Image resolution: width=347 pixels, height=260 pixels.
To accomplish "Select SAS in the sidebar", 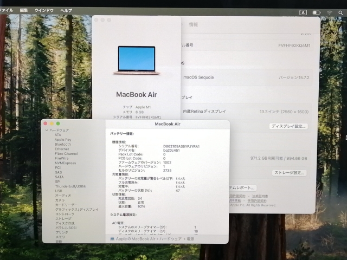I will (x=59, y=172).
